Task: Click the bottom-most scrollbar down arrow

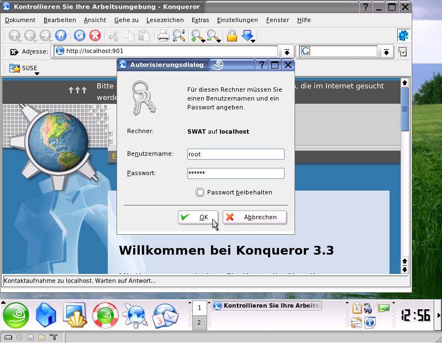Action: click(x=404, y=270)
